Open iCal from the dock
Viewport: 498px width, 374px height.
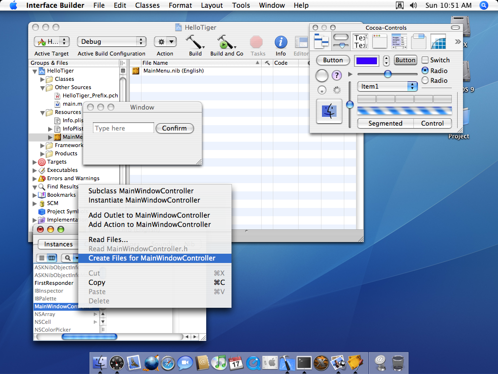click(236, 363)
